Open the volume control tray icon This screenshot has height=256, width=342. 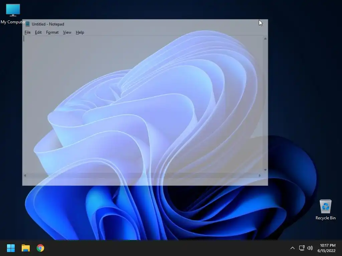point(310,248)
